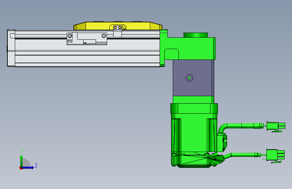Click the white sensor bracket on the rail
The image size is (292, 189).
click(87, 39)
